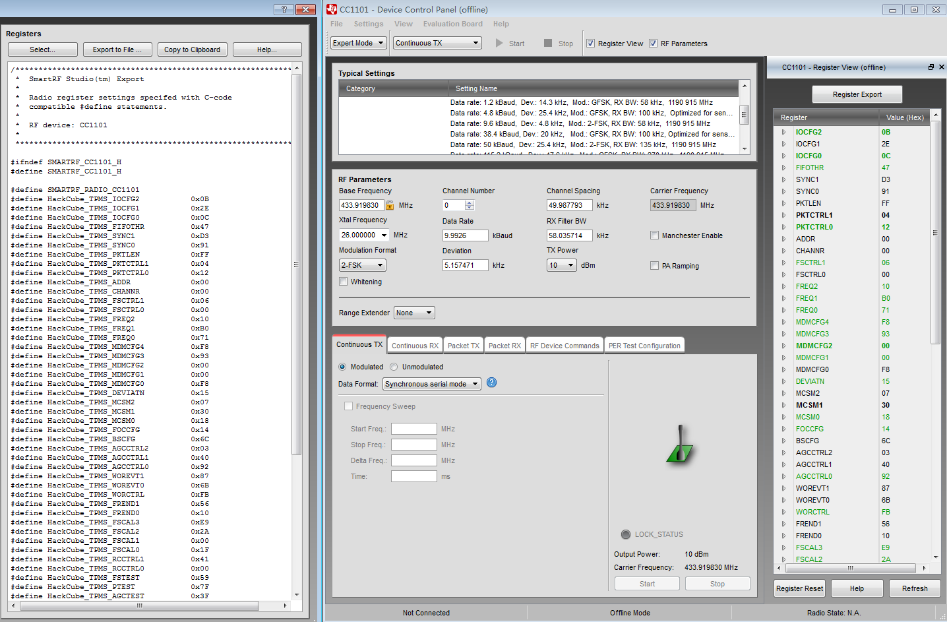This screenshot has width=947, height=622.
Task: Undock the Register View panel
Action: pos(931,67)
